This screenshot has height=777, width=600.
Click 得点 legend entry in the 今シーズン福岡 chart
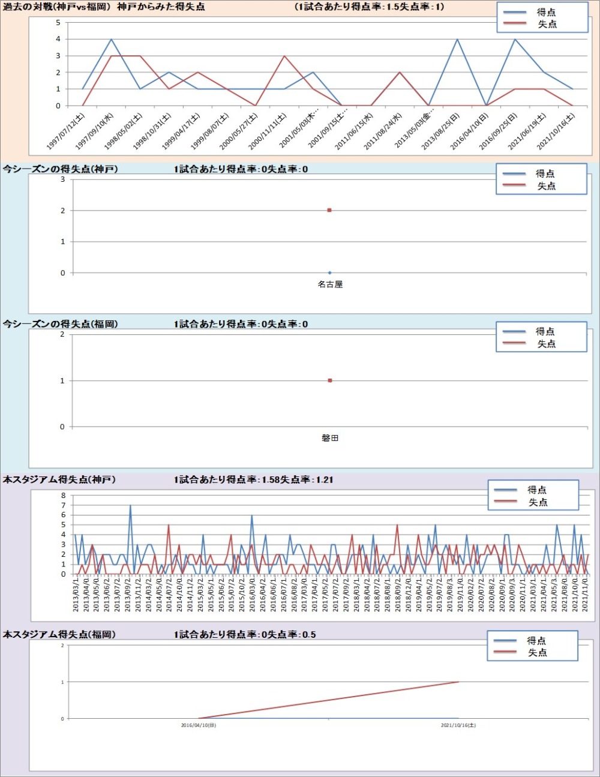coord(545,331)
